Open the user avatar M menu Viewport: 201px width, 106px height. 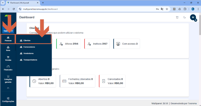tap(193, 17)
